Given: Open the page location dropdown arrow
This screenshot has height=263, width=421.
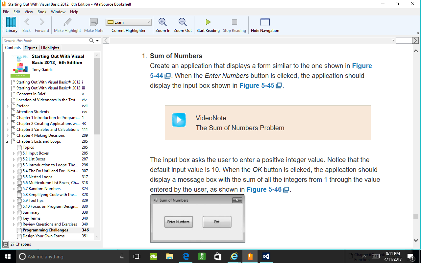Looking at the screenshot, I should (x=393, y=40).
